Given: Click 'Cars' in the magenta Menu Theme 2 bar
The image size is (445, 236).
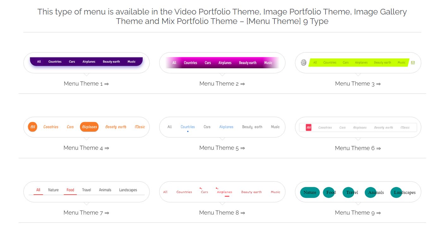Looking at the screenshot, I should click(x=208, y=63).
